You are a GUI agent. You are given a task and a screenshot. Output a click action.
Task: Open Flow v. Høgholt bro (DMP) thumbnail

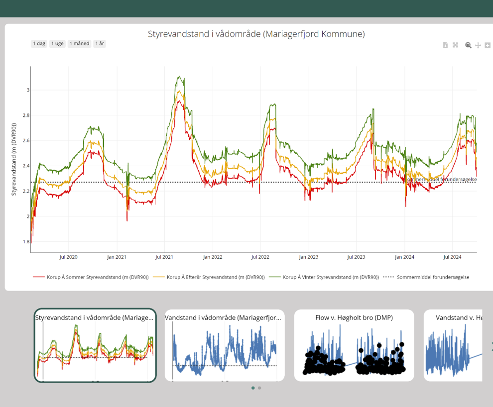(x=354, y=345)
